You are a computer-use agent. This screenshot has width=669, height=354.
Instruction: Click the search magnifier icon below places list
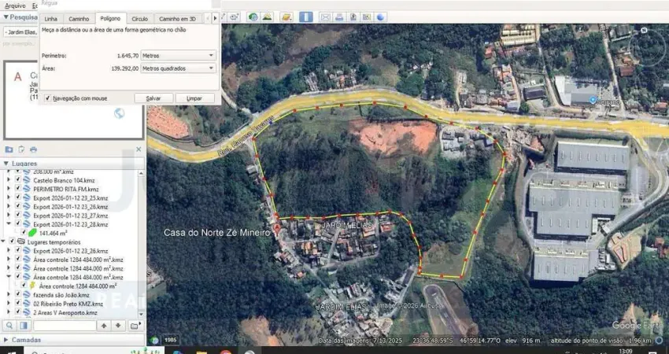[9, 326]
